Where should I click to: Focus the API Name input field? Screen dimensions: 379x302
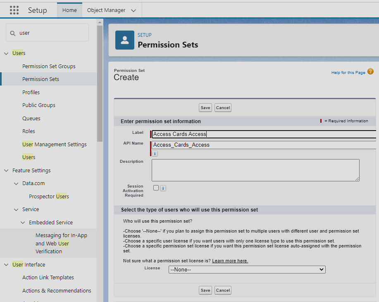(x=264, y=145)
